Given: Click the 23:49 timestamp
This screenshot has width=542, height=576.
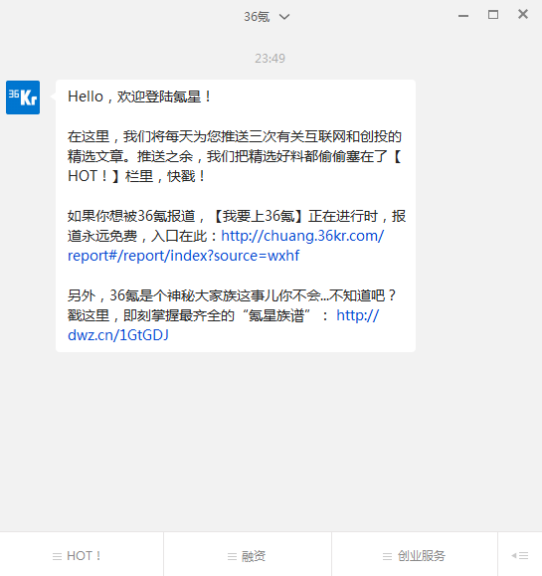Looking at the screenshot, I should click(271, 59).
